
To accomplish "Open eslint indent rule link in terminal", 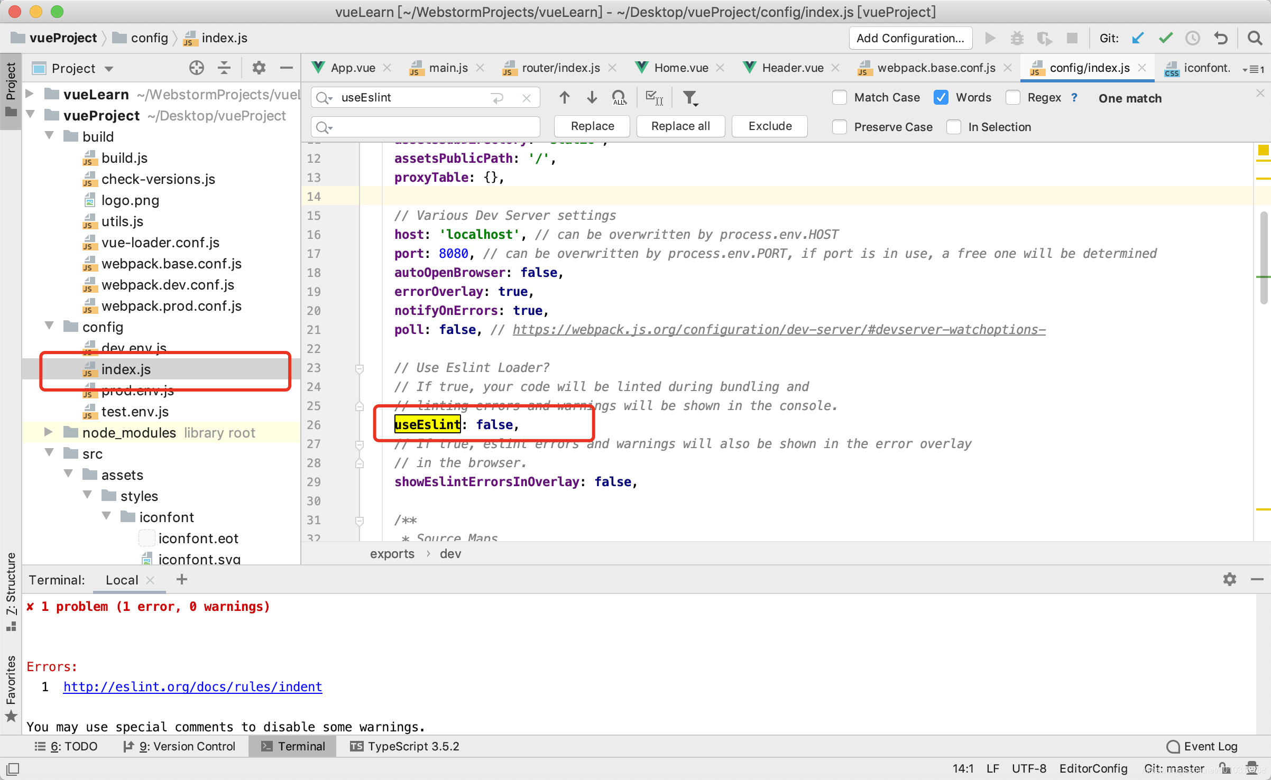I will [x=192, y=686].
